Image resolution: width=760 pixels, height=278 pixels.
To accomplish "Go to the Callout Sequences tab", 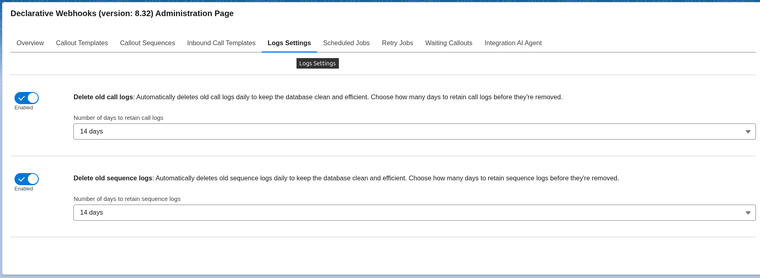I will click(x=147, y=43).
